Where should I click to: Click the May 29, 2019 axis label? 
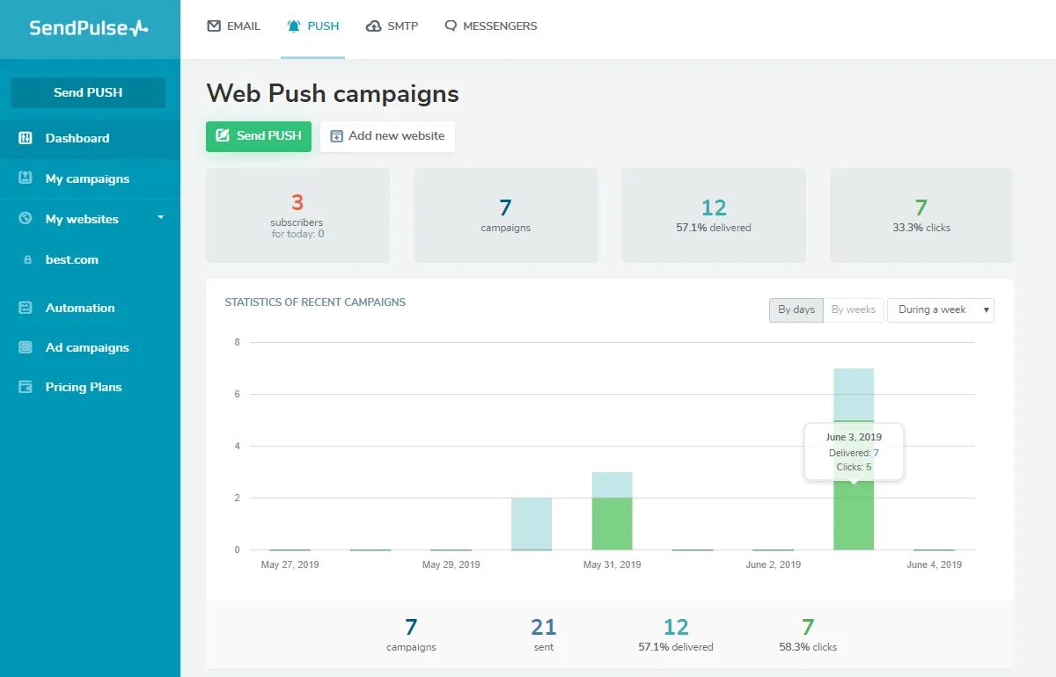tap(451, 564)
